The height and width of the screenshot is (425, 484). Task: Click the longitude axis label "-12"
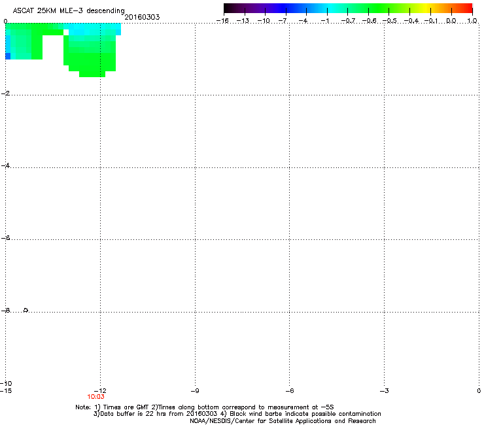pos(100,391)
